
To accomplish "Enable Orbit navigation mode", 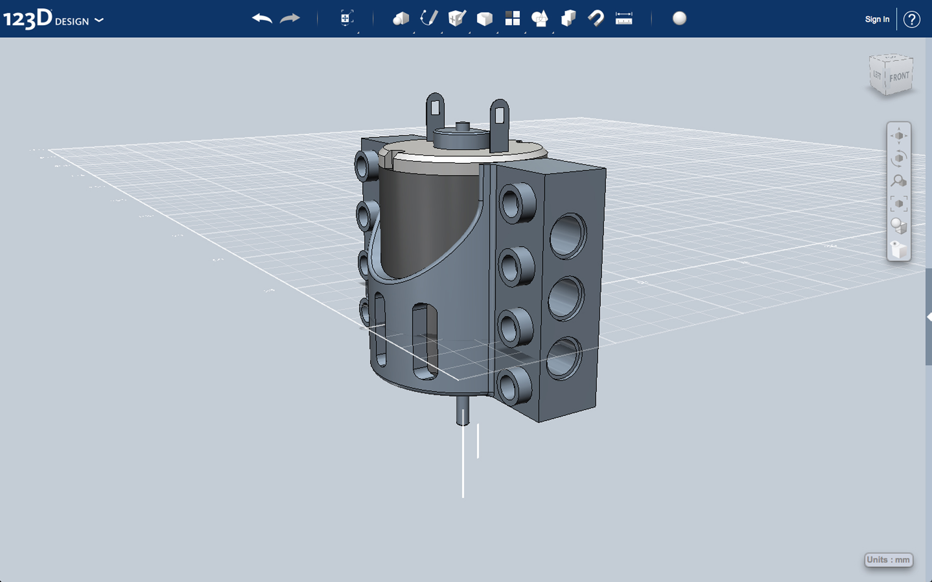I will pyautogui.click(x=899, y=158).
